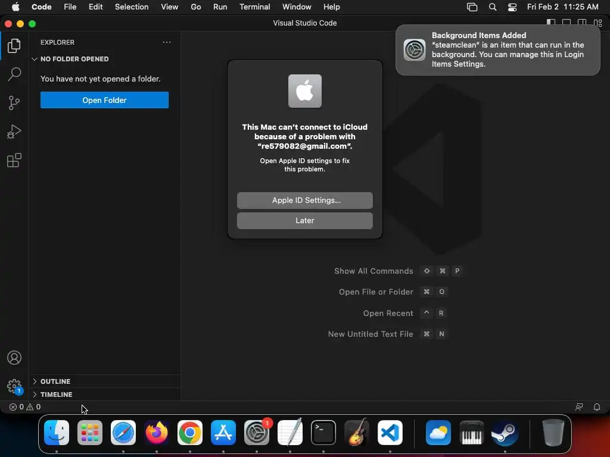610x457 pixels.
Task: Click Apple ID Settings… button
Action: (x=304, y=201)
